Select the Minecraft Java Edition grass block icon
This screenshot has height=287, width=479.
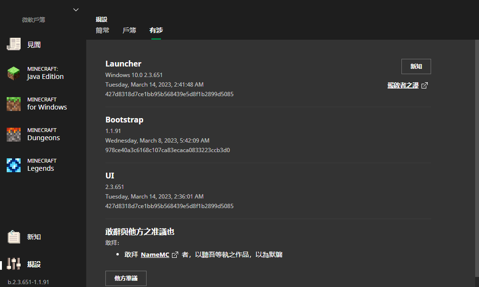click(14, 73)
